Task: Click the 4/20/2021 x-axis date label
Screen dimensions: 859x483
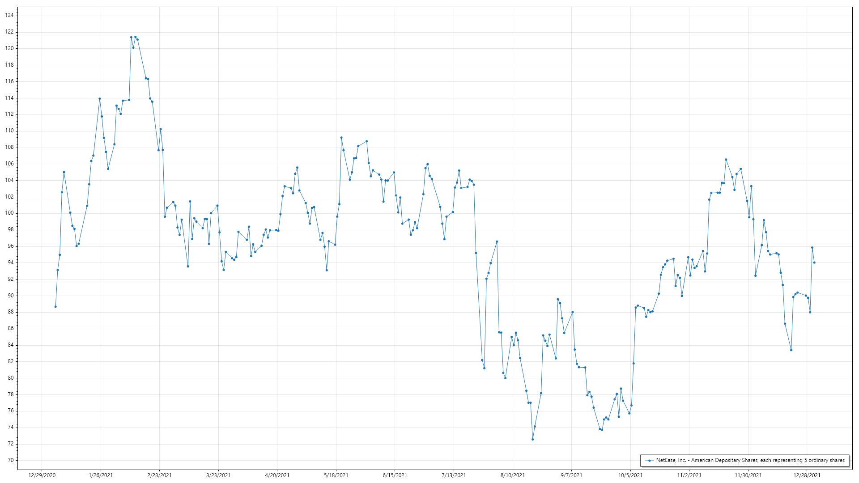Action: 277,475
